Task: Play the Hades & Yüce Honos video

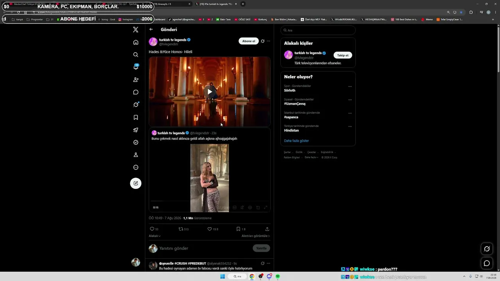Action: point(209,92)
